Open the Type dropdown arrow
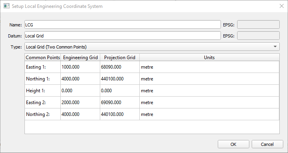Image resolution: width=288 pixels, height=153 pixels. 275,47
